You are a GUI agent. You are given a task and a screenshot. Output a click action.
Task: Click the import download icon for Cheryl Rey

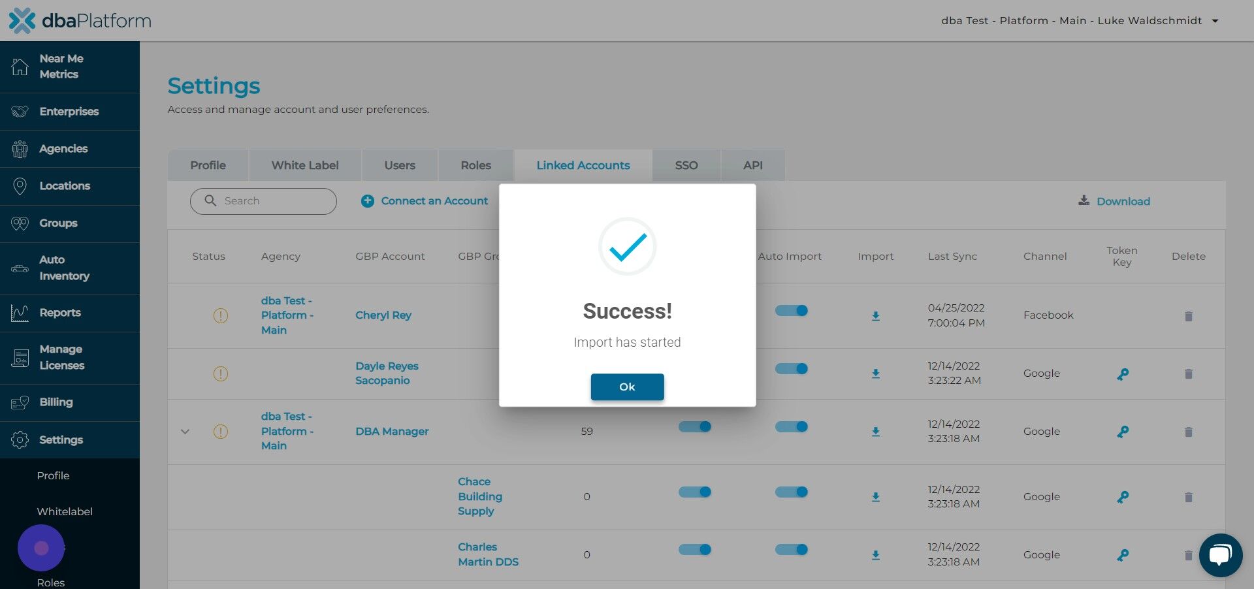[x=875, y=315]
